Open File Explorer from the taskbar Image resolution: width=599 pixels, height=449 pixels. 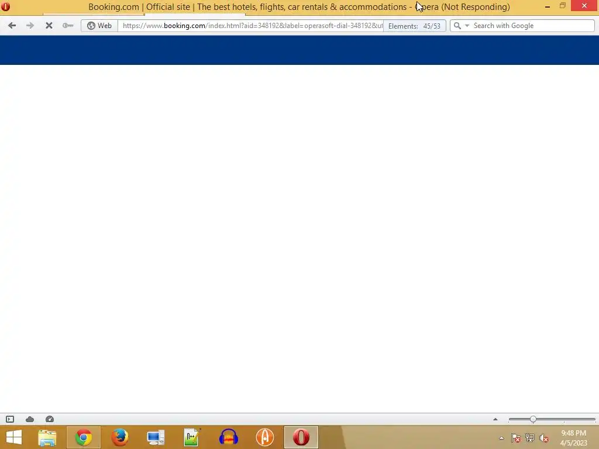47,437
